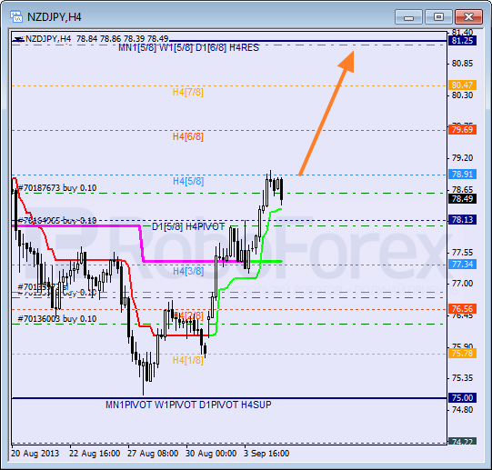Select the current price 78.49 label
This screenshot has height=470, width=492.
(462, 198)
